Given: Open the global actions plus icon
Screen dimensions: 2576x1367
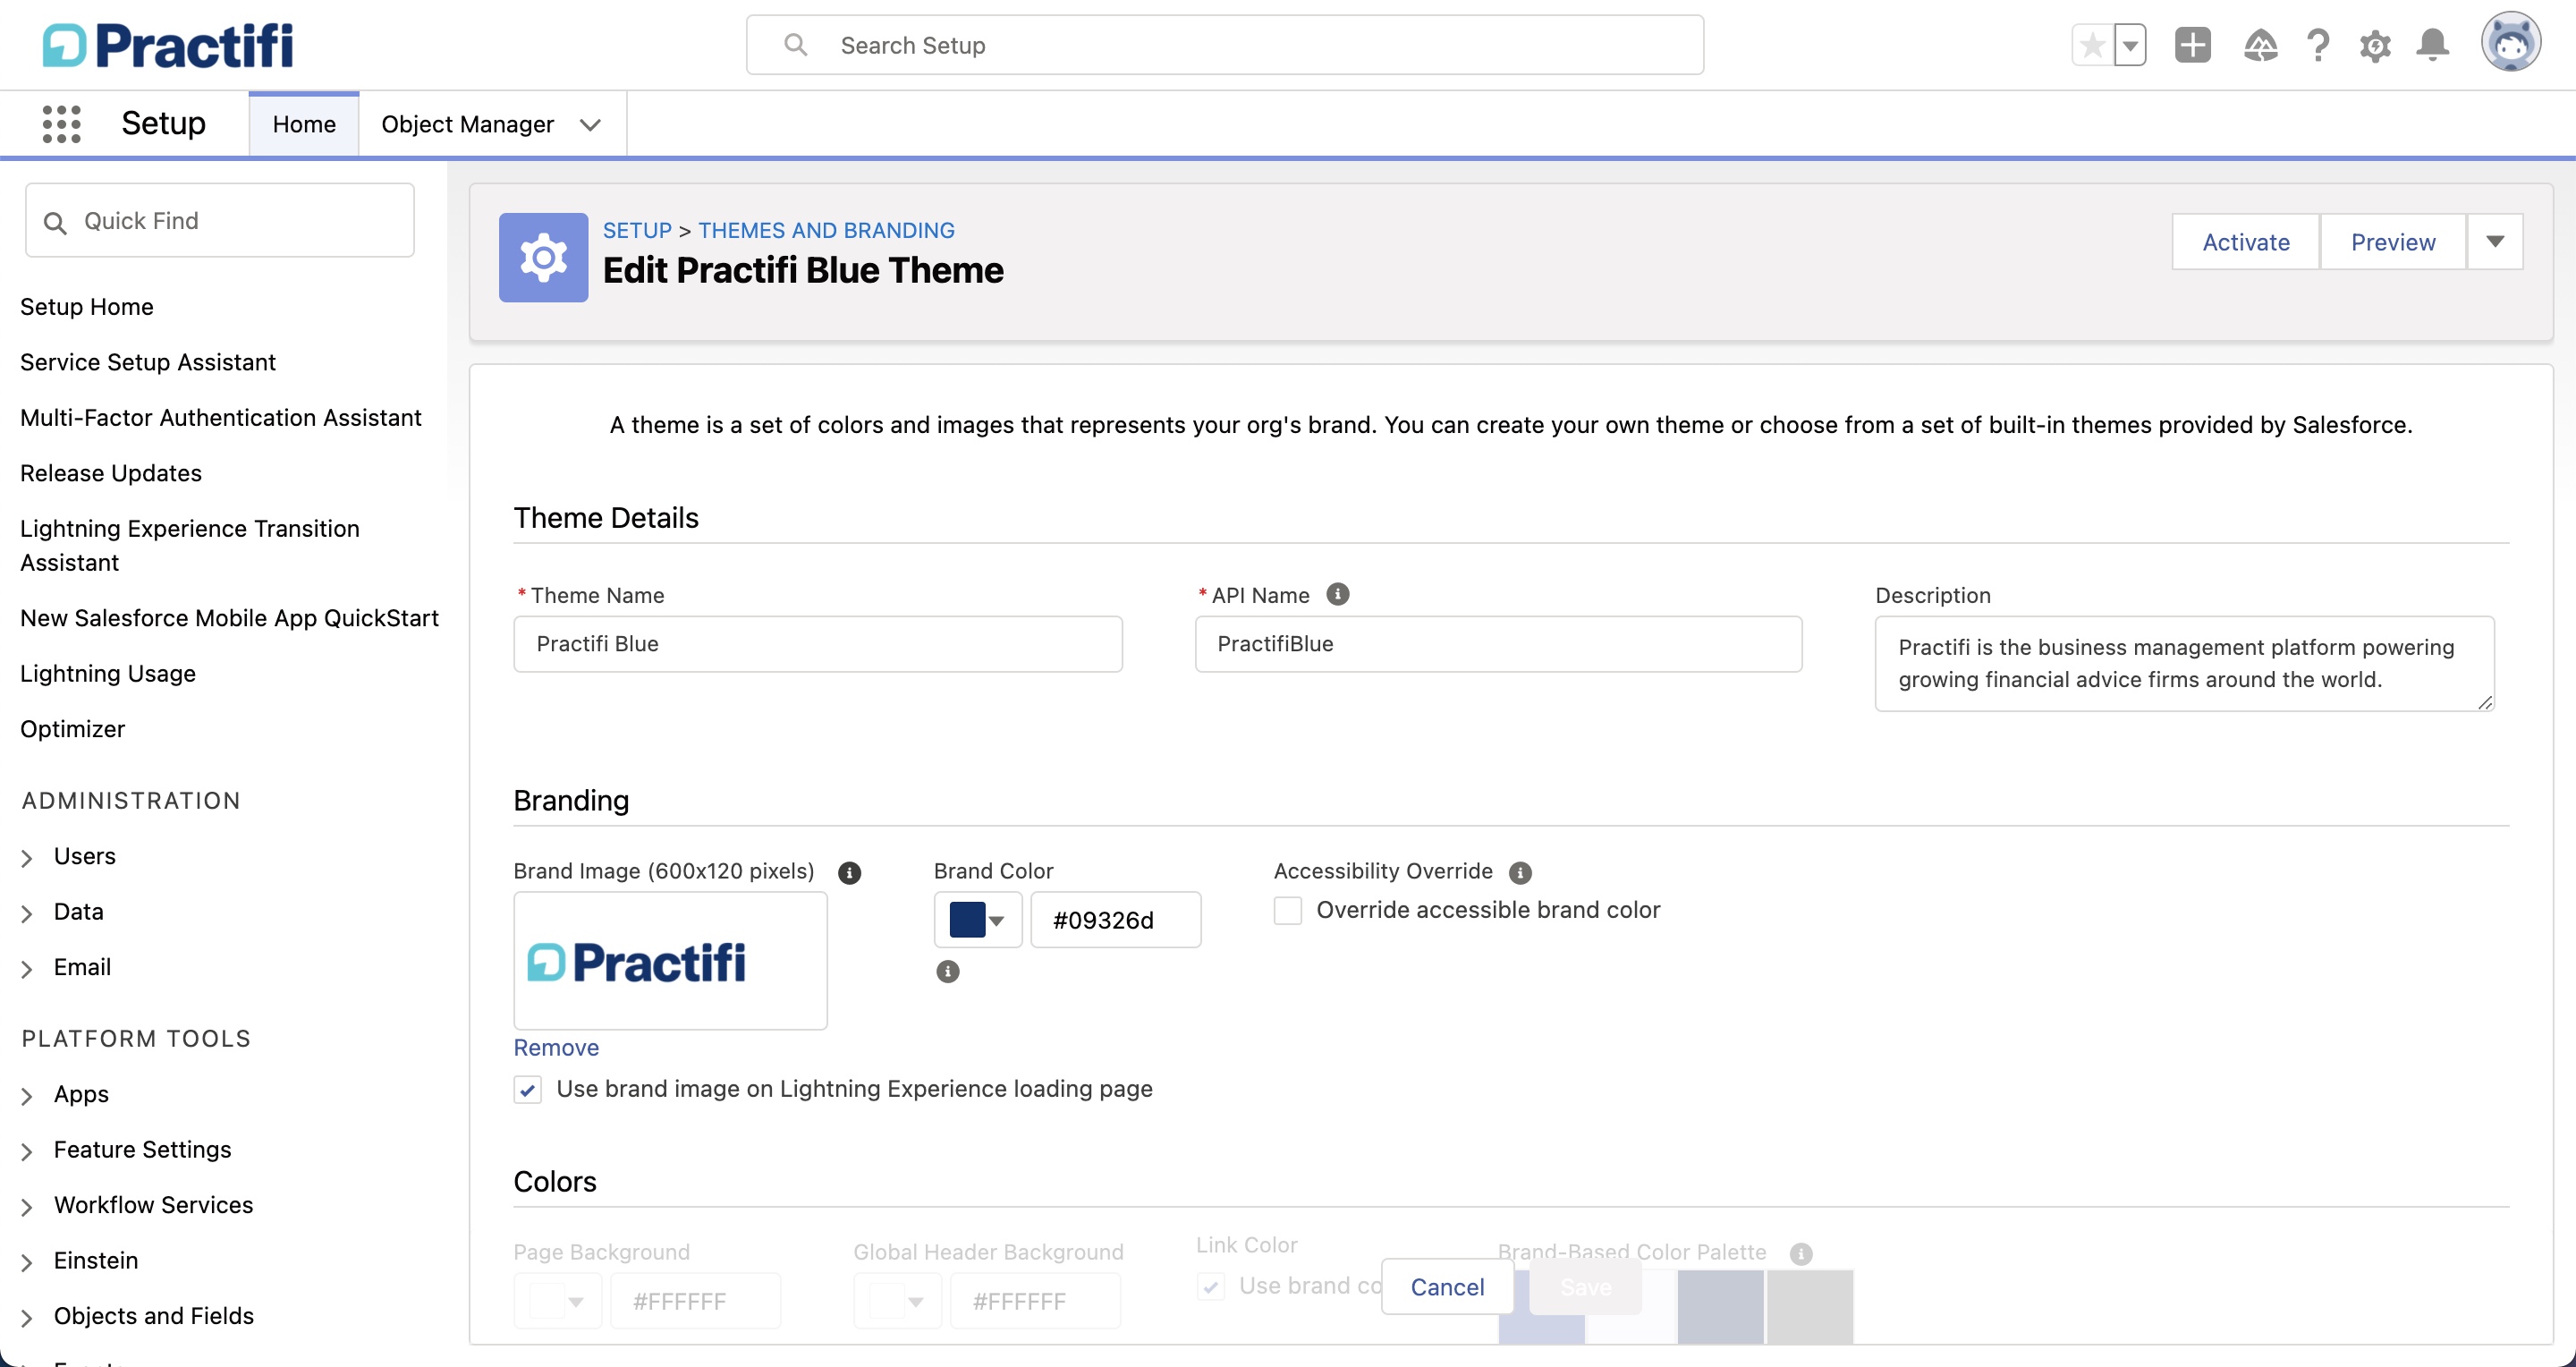Looking at the screenshot, I should point(2192,45).
